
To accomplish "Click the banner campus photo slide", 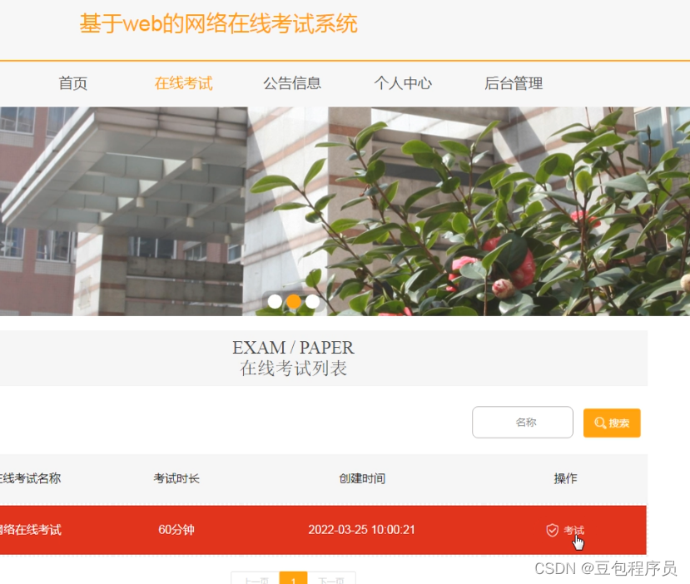I will tap(345, 208).
